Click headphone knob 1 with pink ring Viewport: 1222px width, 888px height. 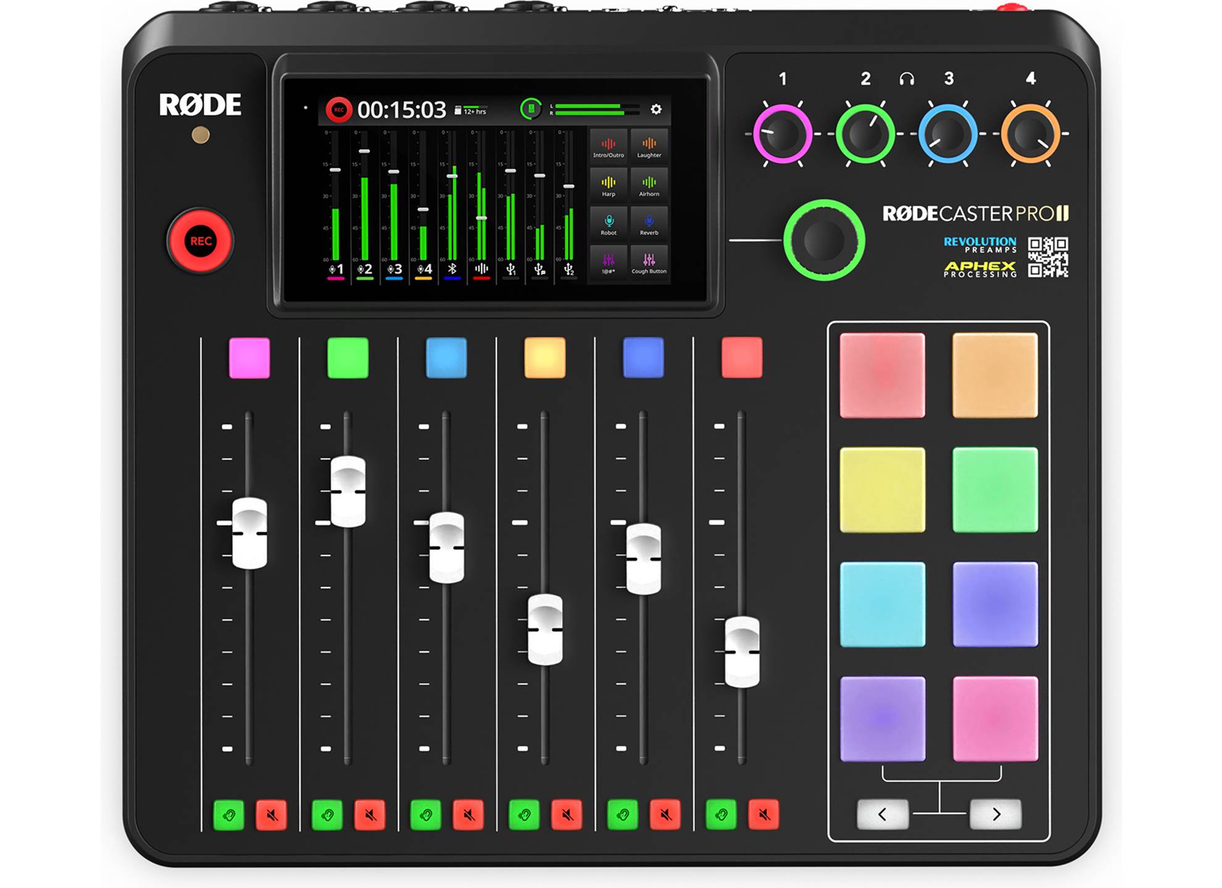pyautogui.click(x=783, y=134)
